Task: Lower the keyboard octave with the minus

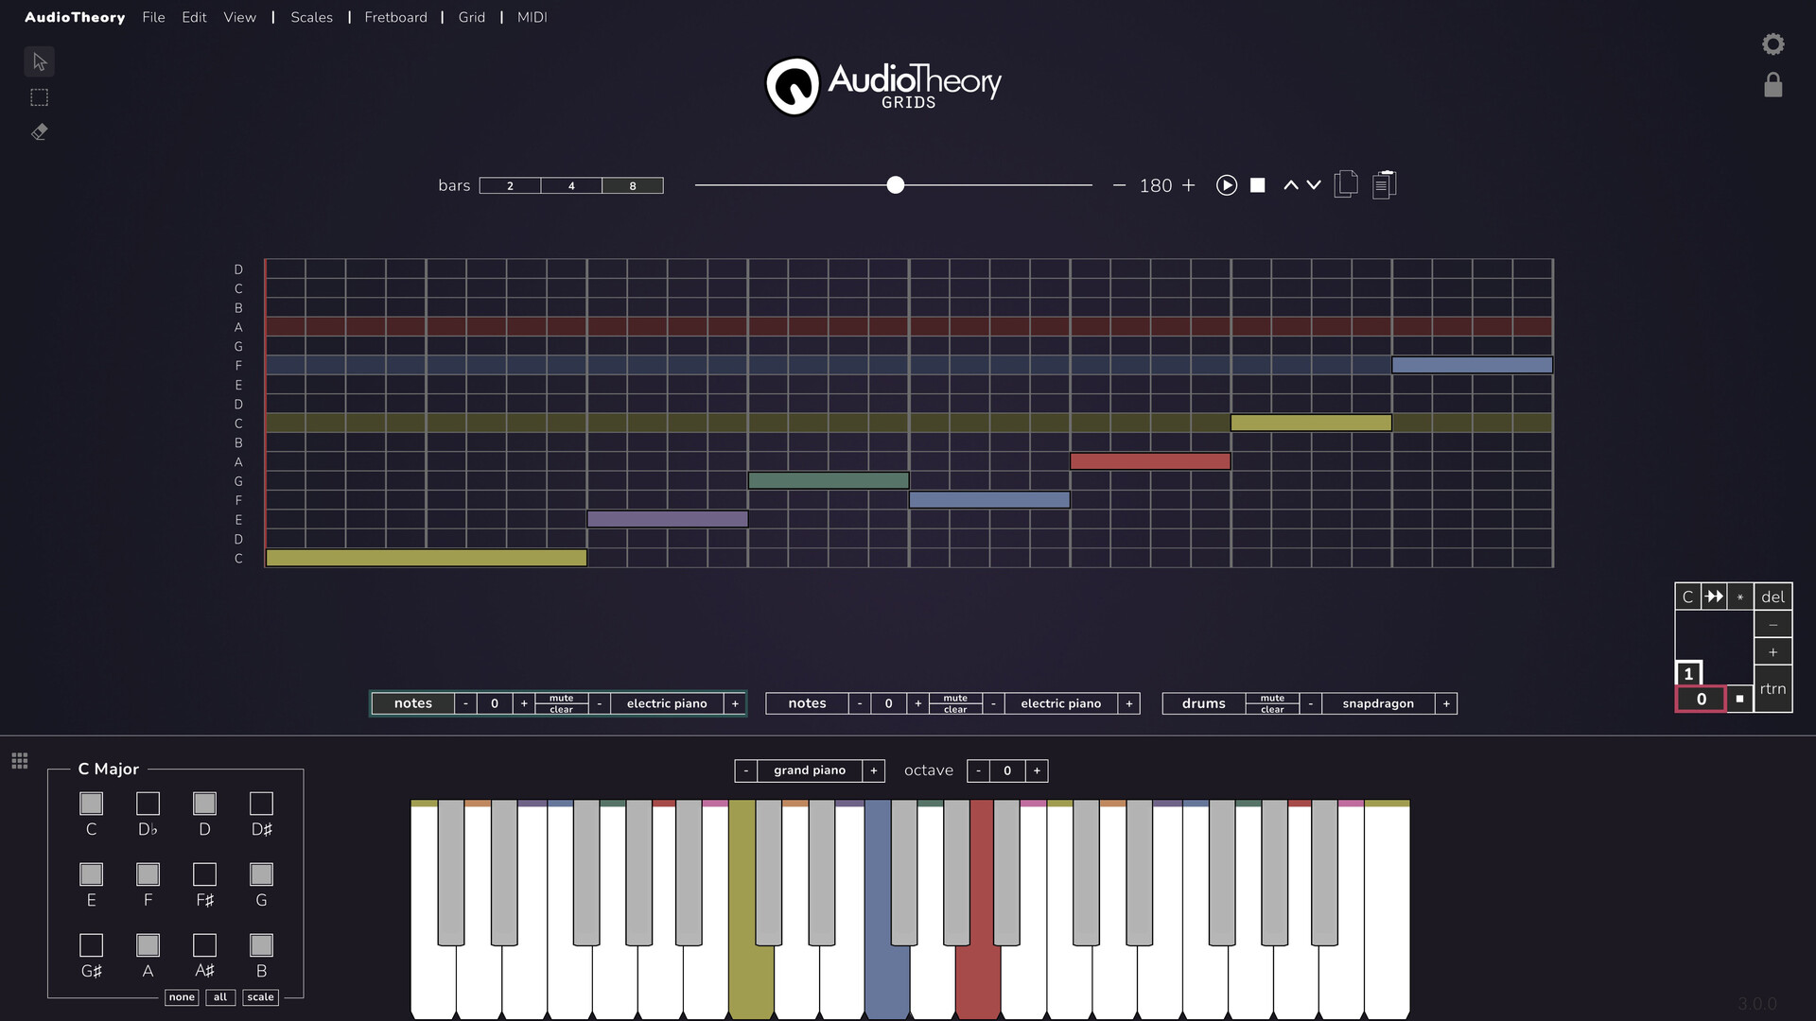Action: tap(978, 770)
